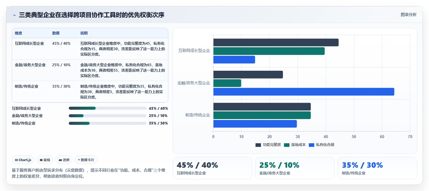This screenshot has width=429, height=191.
Task: Click the x-axis tick label 70
Action: (410, 137)
